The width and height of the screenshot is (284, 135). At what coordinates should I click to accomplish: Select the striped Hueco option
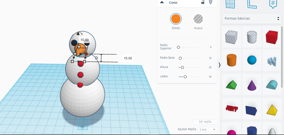pyautogui.click(x=198, y=19)
